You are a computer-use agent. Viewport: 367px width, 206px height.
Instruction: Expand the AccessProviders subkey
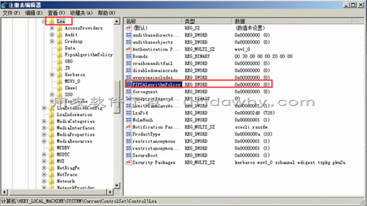52,28
